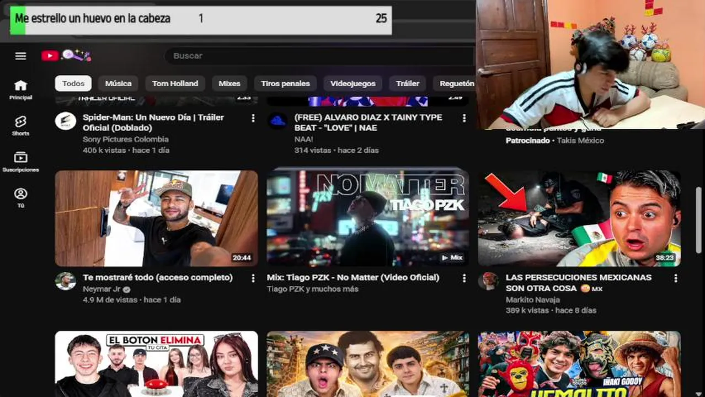
Task: Click '314 vistas · hace 2 días' text
Action: pos(337,150)
